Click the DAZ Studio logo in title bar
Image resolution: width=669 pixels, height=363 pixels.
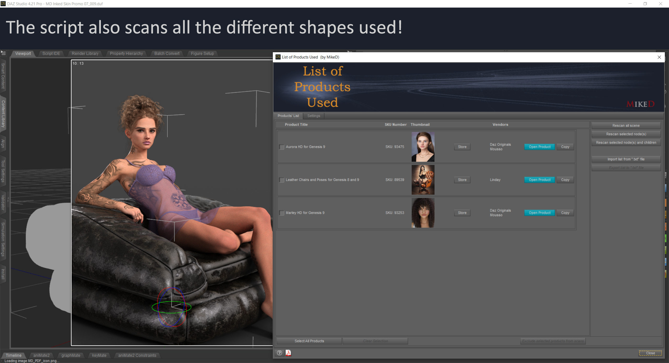pyautogui.click(x=3, y=4)
